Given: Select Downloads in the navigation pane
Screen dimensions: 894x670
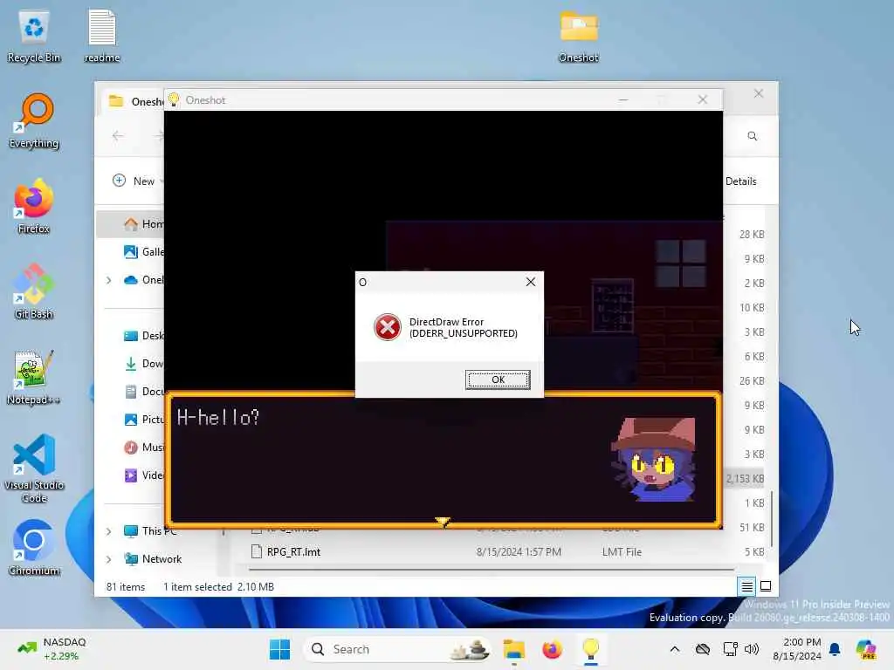Looking at the screenshot, I should tap(143, 364).
